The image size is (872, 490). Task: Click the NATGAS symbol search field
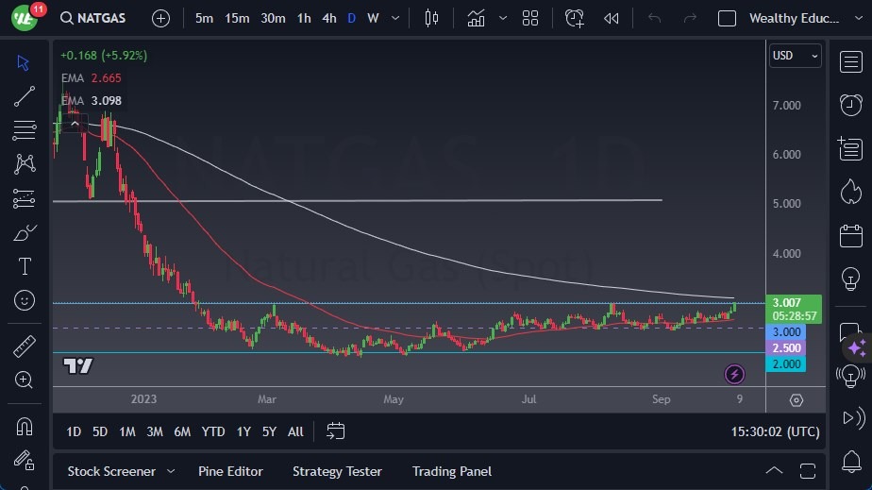(92, 18)
